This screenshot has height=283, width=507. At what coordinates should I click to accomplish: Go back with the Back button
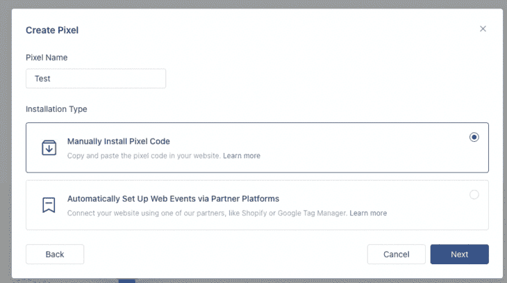click(x=55, y=254)
